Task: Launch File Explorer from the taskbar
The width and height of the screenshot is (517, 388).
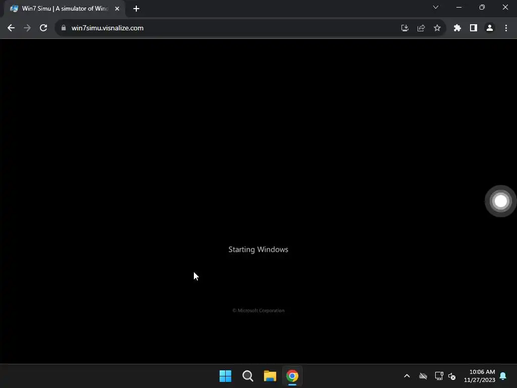Action: coord(270,376)
